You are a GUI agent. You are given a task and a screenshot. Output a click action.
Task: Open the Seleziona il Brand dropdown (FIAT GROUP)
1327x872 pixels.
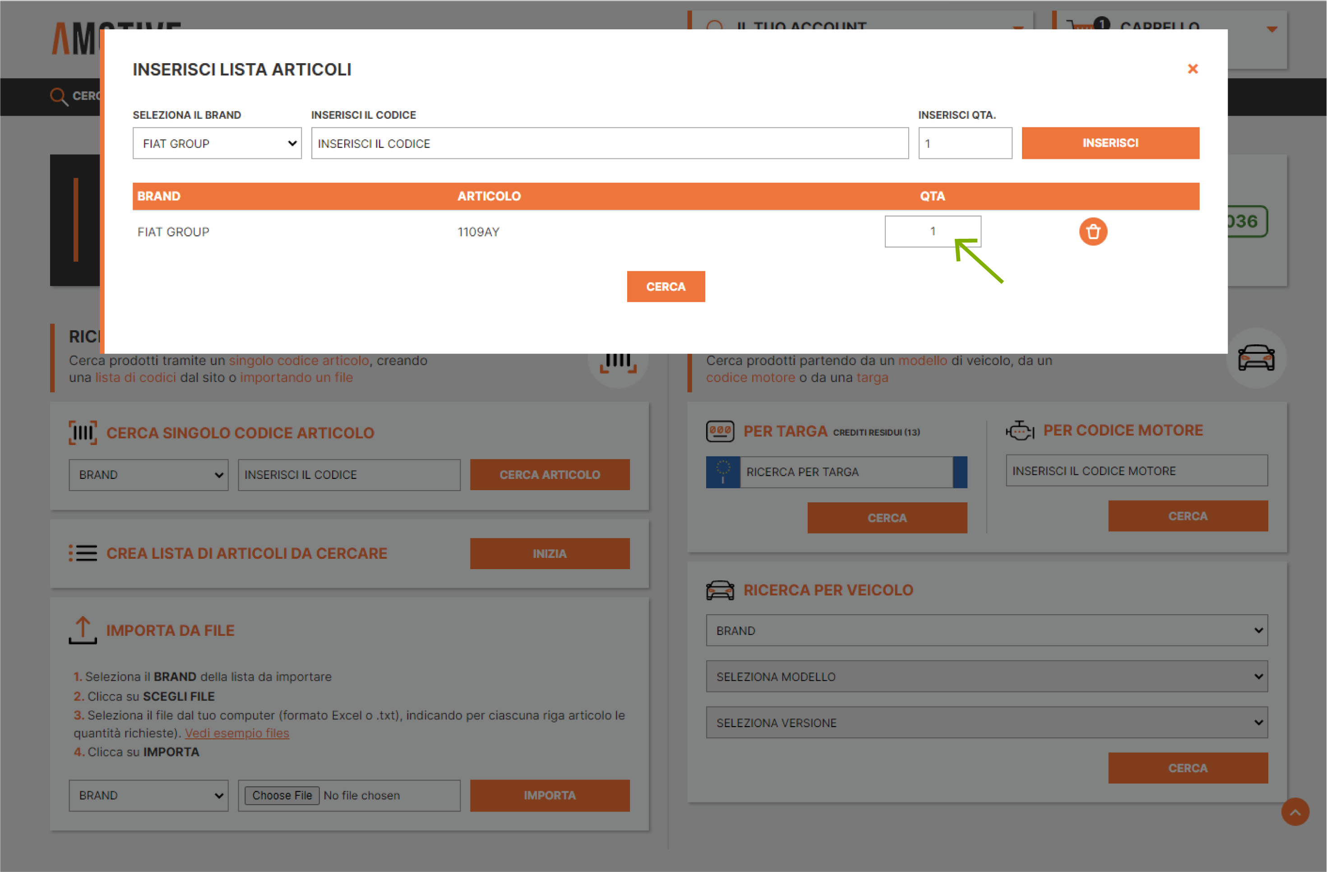[217, 144]
